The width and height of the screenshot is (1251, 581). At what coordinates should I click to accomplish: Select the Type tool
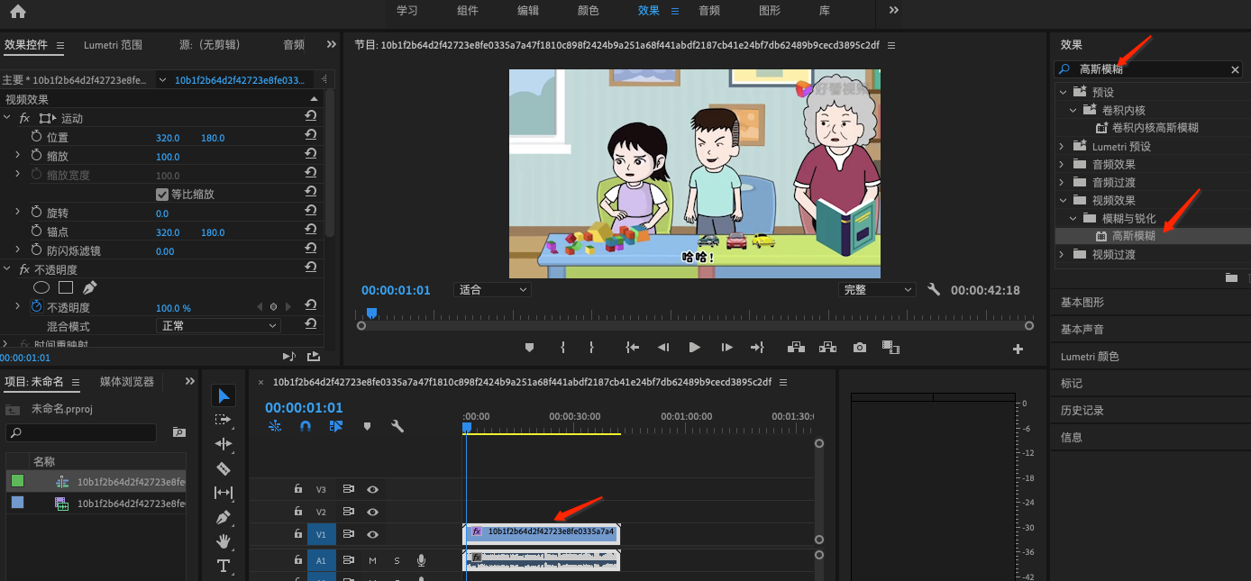point(224,566)
